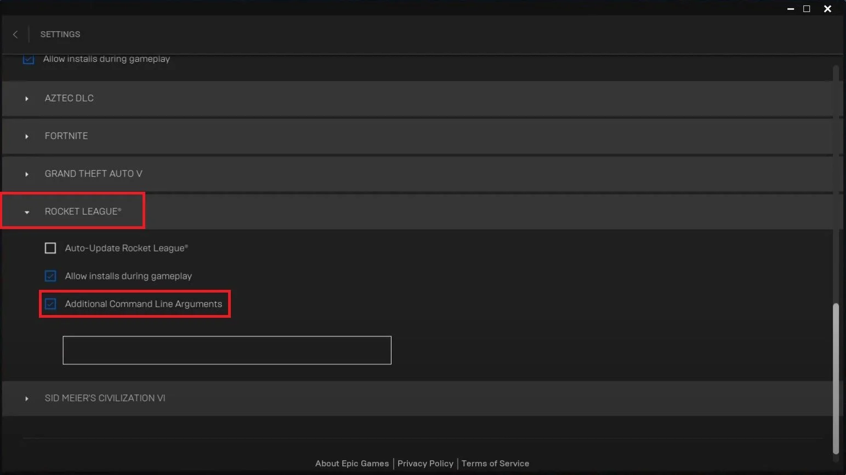
Task: Maximize the Epic Games Launcher window
Action: tap(807, 9)
